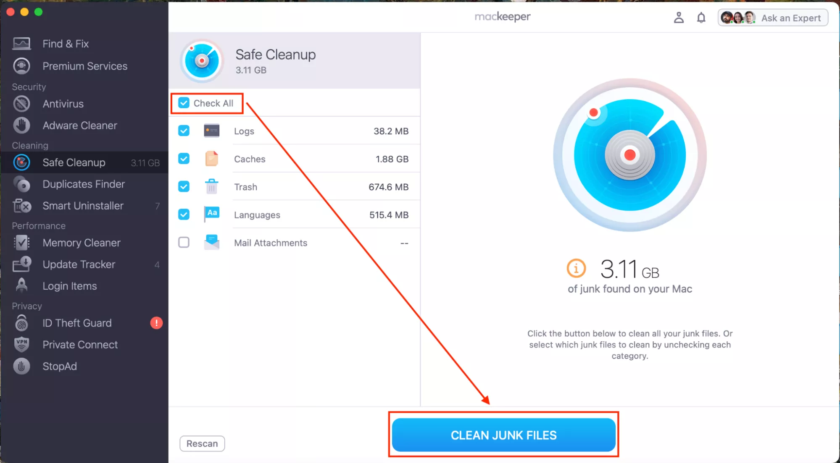The image size is (840, 463).
Task: Open the ID Theft Guard panel
Action: tap(76, 323)
